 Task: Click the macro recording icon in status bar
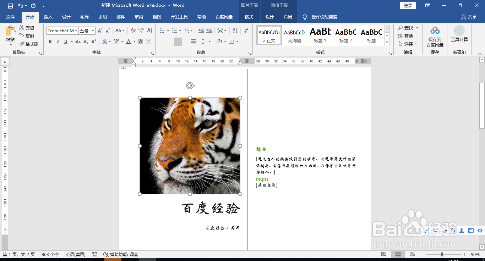(95, 254)
